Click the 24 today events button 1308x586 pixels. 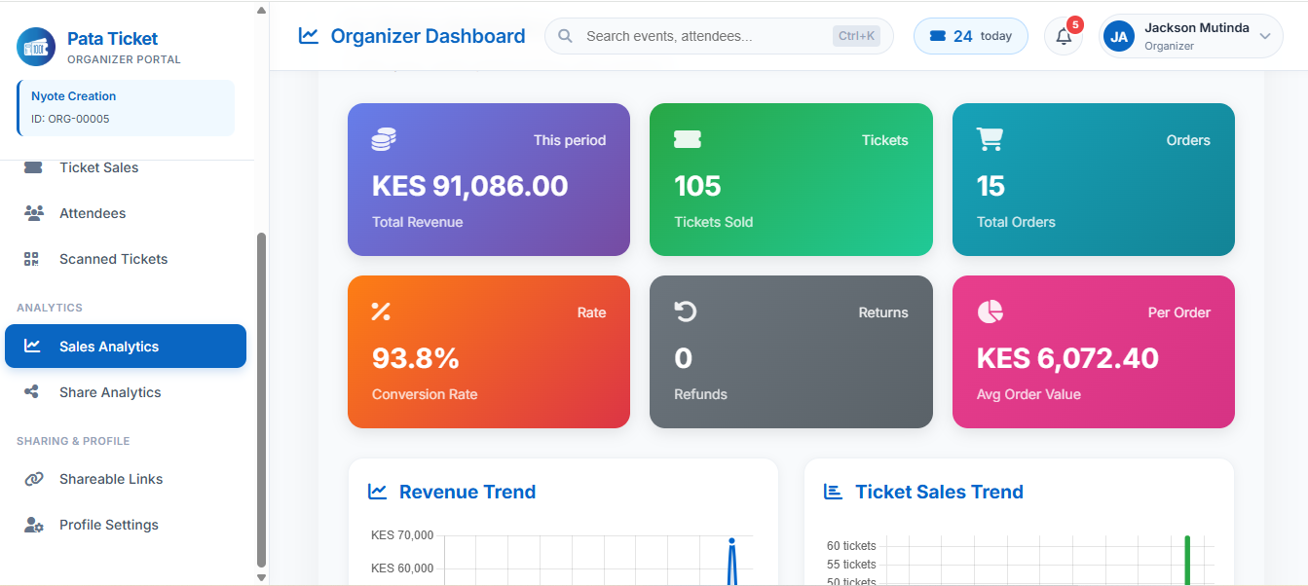click(x=970, y=35)
